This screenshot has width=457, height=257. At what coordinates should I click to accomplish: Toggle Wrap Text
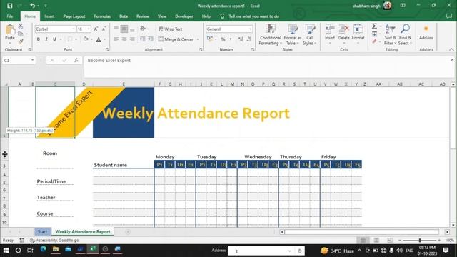click(171, 29)
